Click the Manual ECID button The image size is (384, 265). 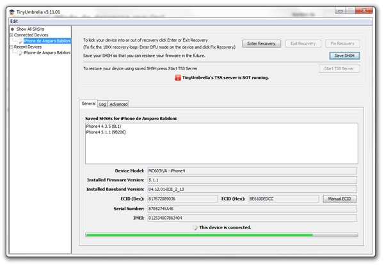coord(339,199)
